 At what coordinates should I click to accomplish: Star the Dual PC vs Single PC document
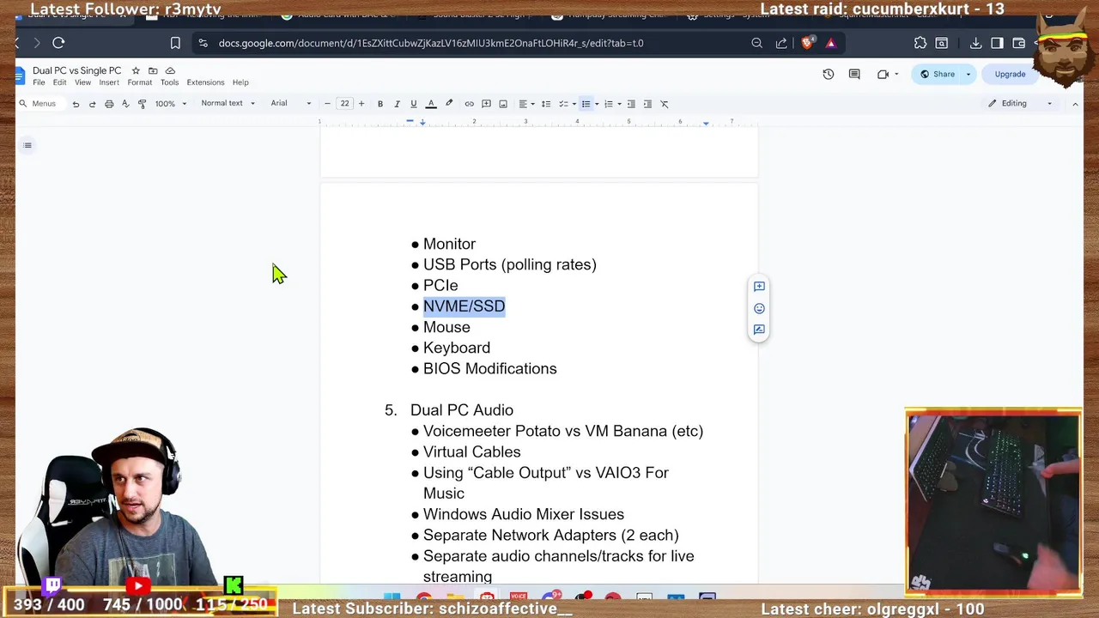pos(136,70)
